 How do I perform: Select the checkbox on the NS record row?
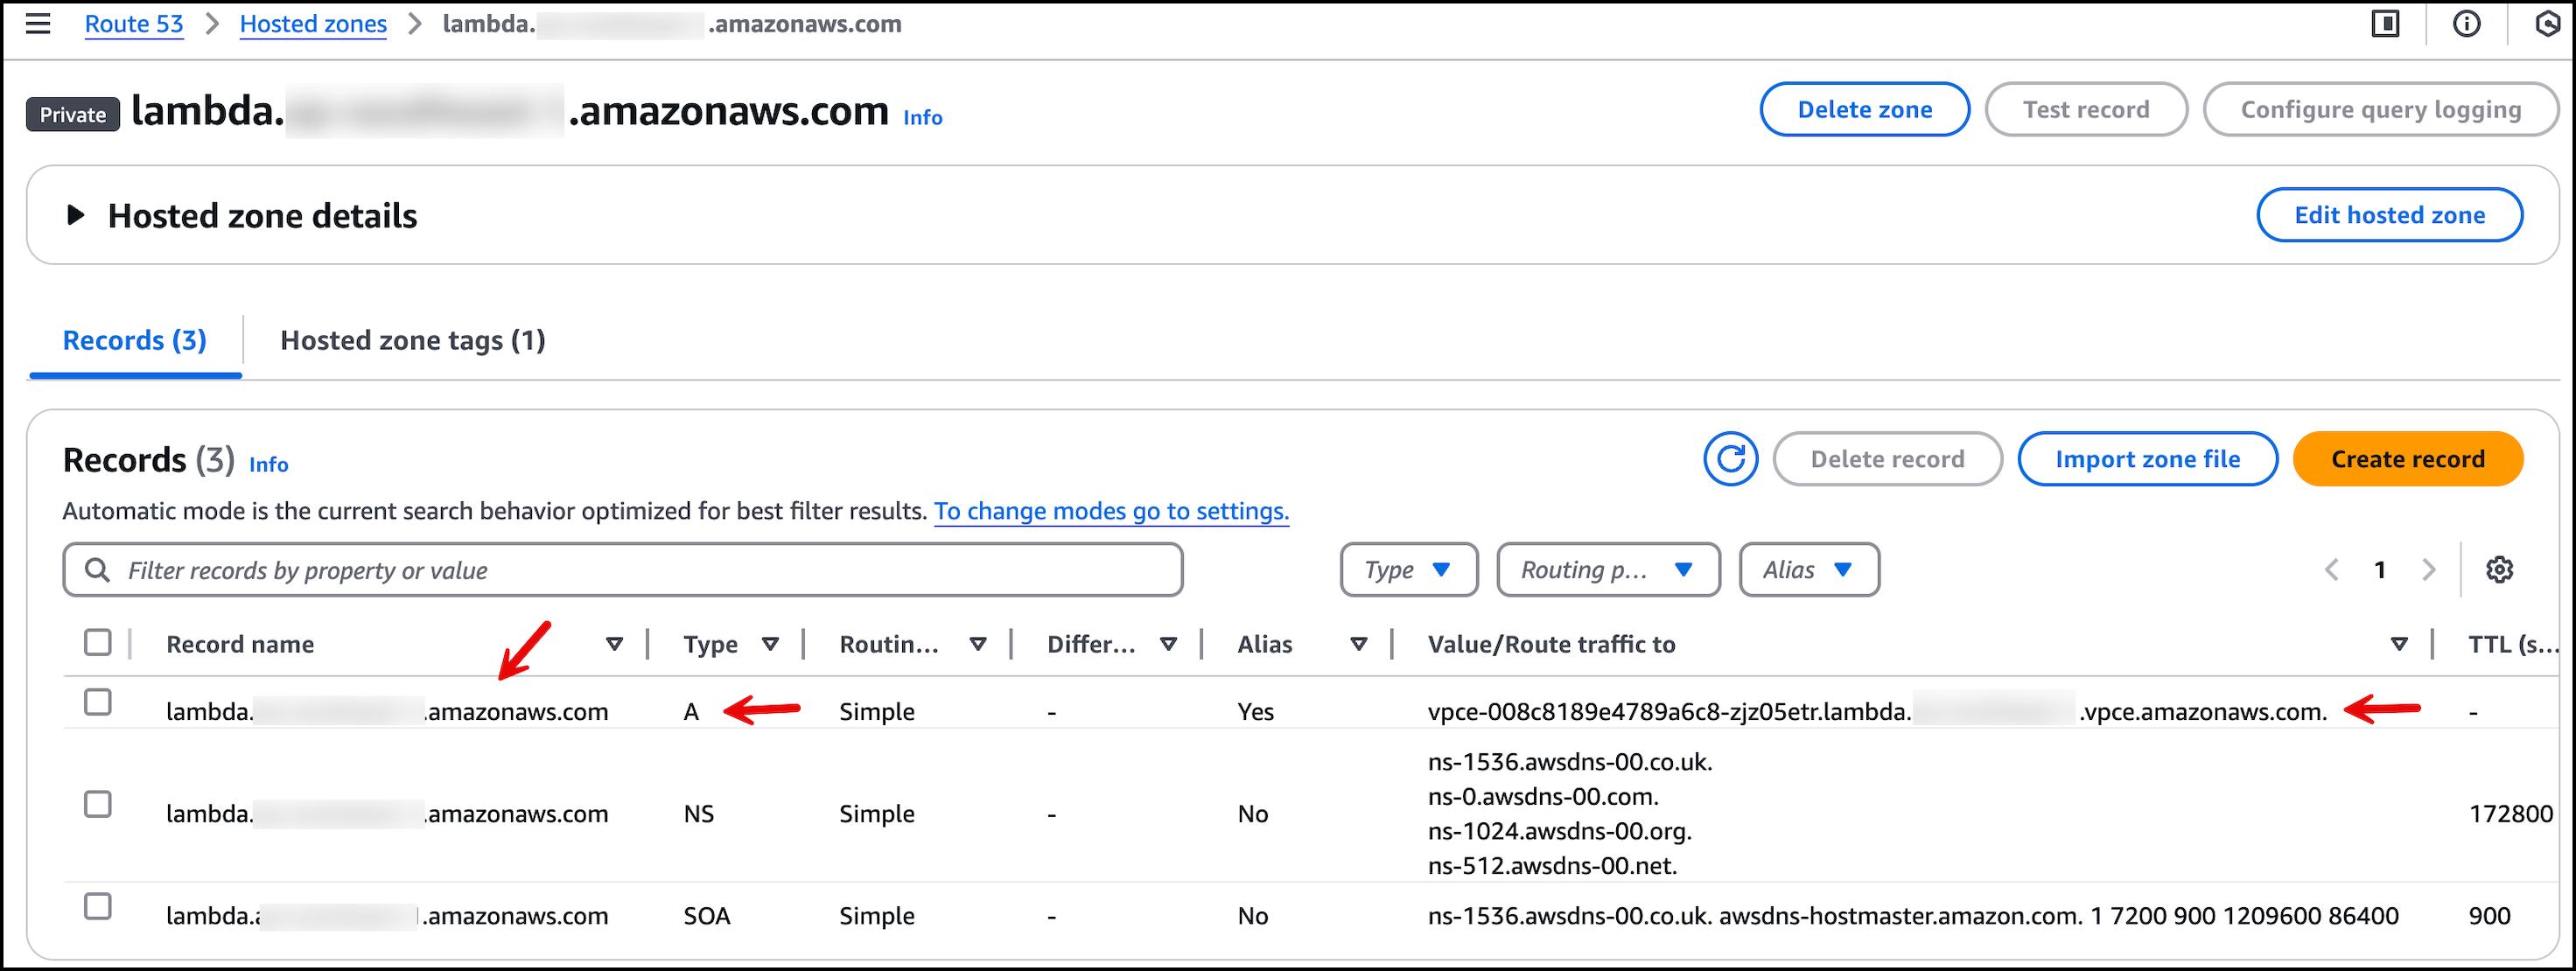click(x=98, y=804)
